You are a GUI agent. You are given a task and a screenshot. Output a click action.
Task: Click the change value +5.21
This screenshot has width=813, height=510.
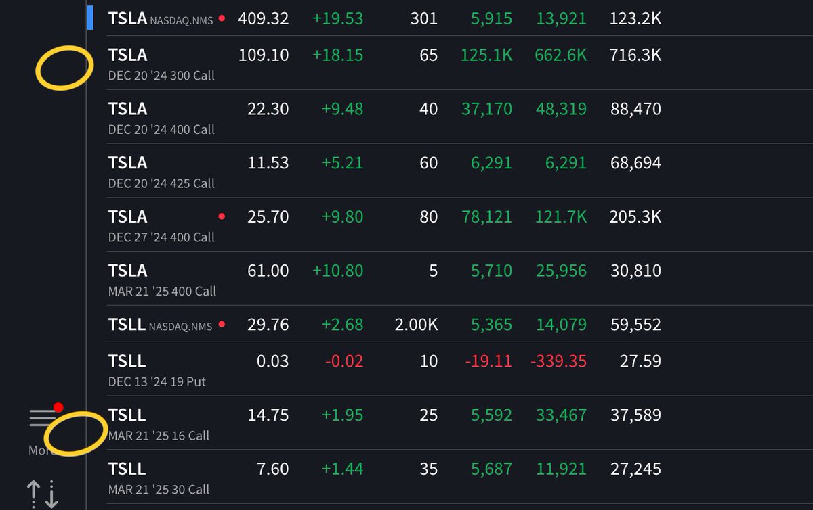coord(342,163)
